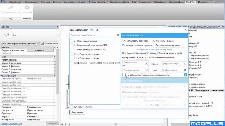Click the sheet type icon in Properties

[x=6, y=35]
